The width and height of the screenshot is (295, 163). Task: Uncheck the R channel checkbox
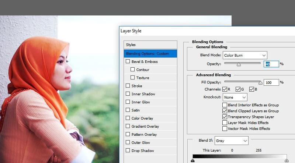point(225,89)
